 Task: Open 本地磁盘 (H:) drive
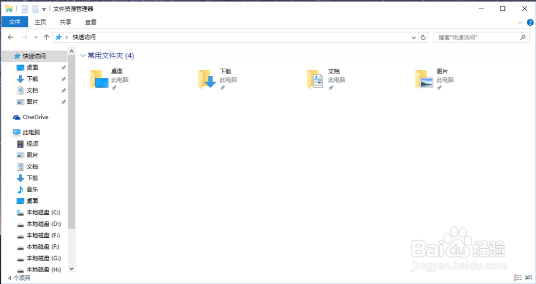click(x=43, y=270)
